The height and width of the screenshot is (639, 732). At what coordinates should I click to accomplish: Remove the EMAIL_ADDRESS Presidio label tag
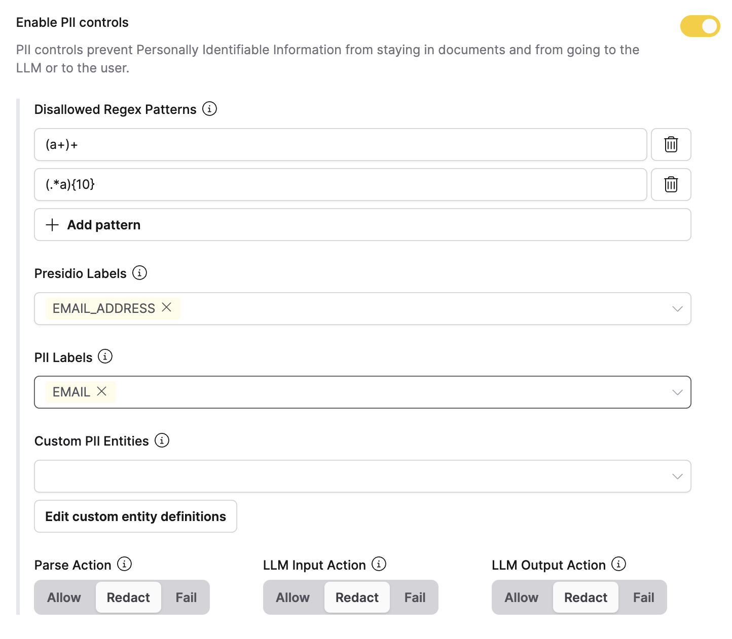(166, 307)
